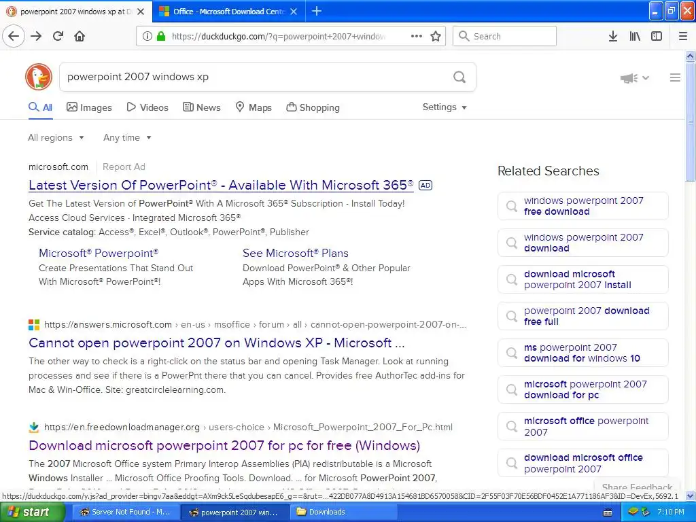Screen dimensions: 696x522
Task: Open Latest Version Of PowerPoint ad link
Action: (221, 185)
